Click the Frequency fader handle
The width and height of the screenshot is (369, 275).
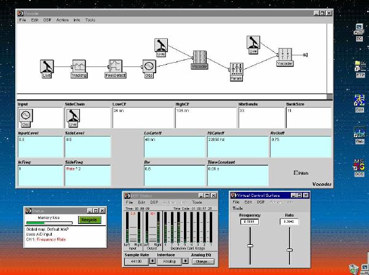click(x=250, y=245)
